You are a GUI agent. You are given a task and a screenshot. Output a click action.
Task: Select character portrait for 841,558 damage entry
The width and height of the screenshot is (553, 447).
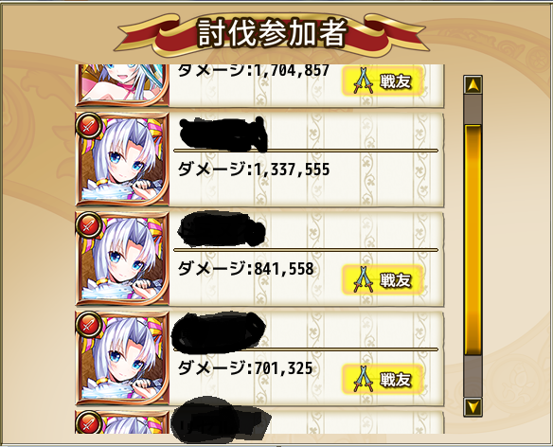pyautogui.click(x=122, y=259)
